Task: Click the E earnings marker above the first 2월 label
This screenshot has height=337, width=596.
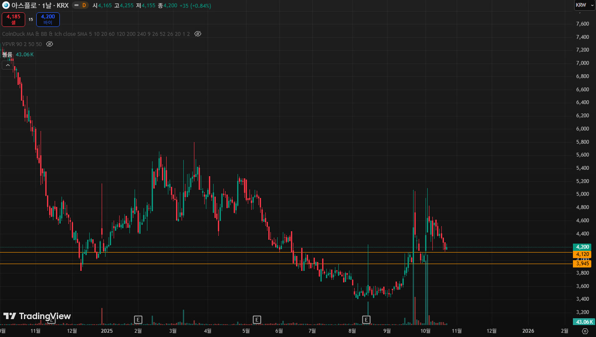Action: 138,319
